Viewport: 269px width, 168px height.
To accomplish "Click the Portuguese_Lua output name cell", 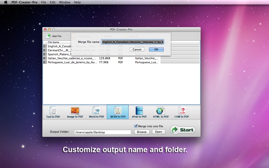I will (x=147, y=62).
